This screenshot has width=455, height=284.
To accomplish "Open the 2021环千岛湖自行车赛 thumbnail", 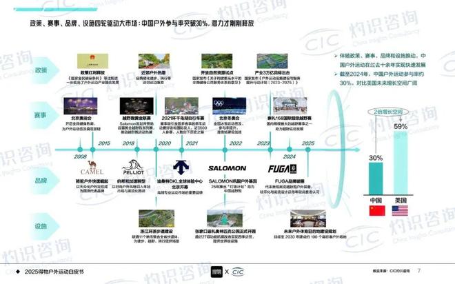I will click(181, 106).
